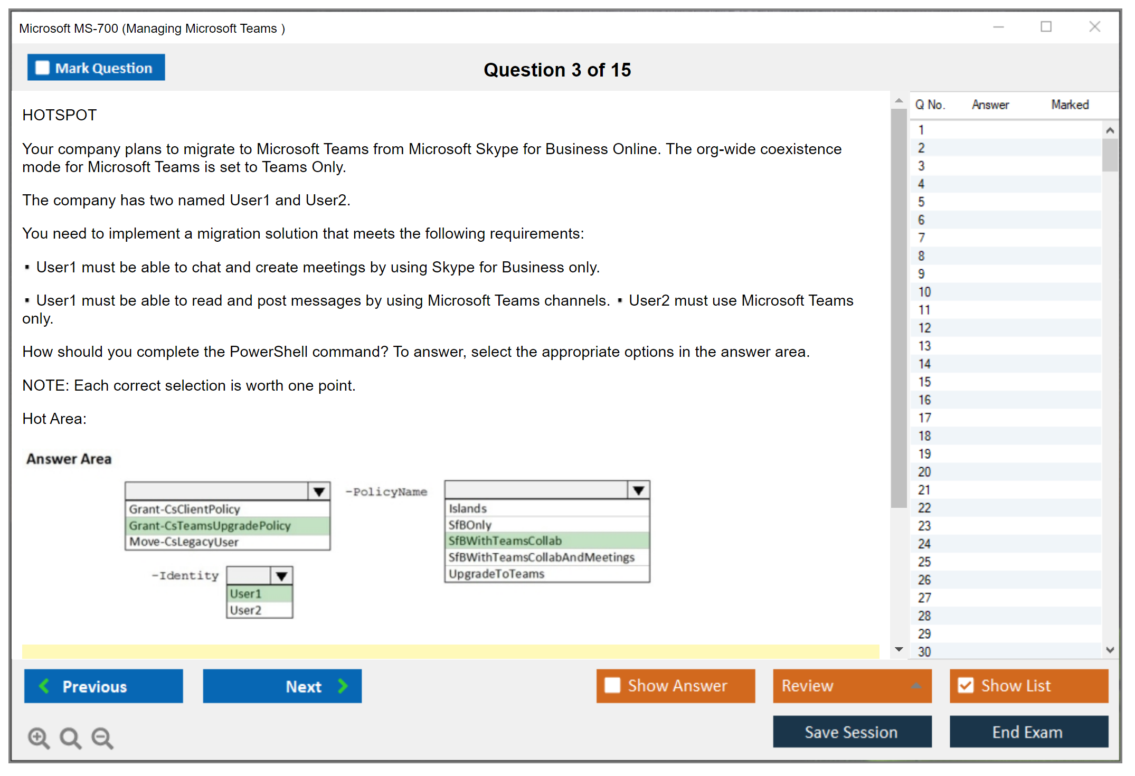Check the Mark Question checkbox
The width and height of the screenshot is (1135, 776).
[x=42, y=68]
